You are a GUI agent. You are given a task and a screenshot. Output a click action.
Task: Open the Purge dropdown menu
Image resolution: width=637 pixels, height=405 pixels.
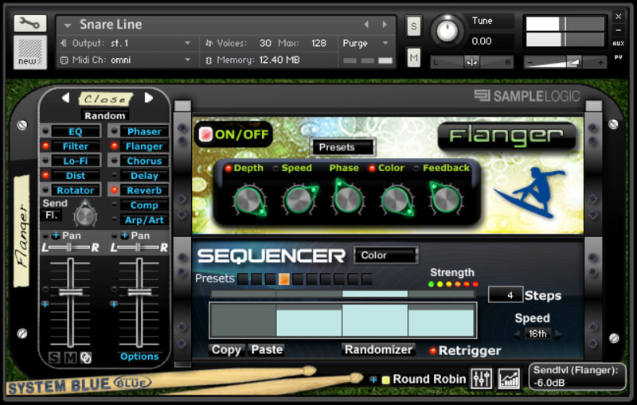[x=365, y=43]
